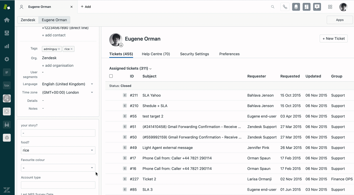Click the your story text field
The image size is (354, 195).
[x=58, y=133]
